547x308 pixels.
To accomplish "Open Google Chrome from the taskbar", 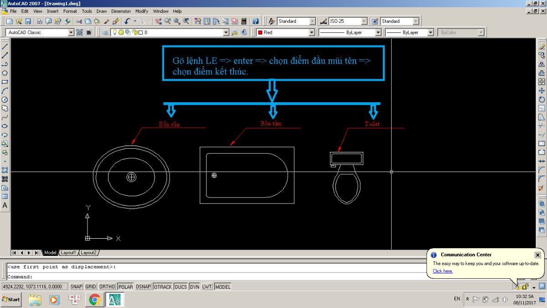I will tap(95, 300).
